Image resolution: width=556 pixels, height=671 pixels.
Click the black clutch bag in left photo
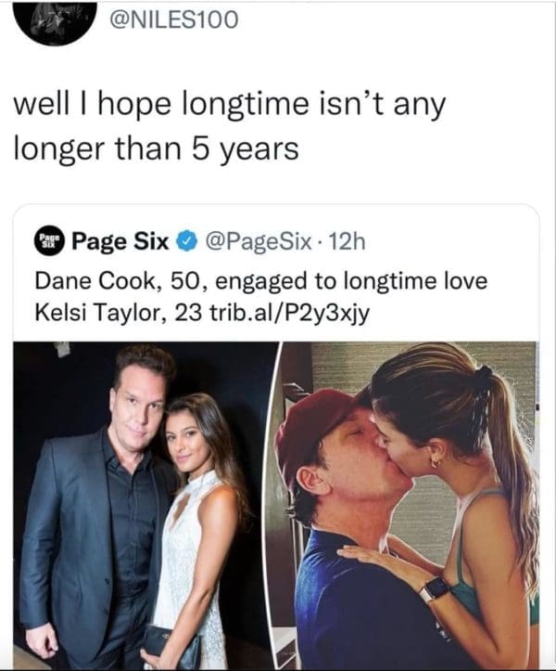pos(172,642)
